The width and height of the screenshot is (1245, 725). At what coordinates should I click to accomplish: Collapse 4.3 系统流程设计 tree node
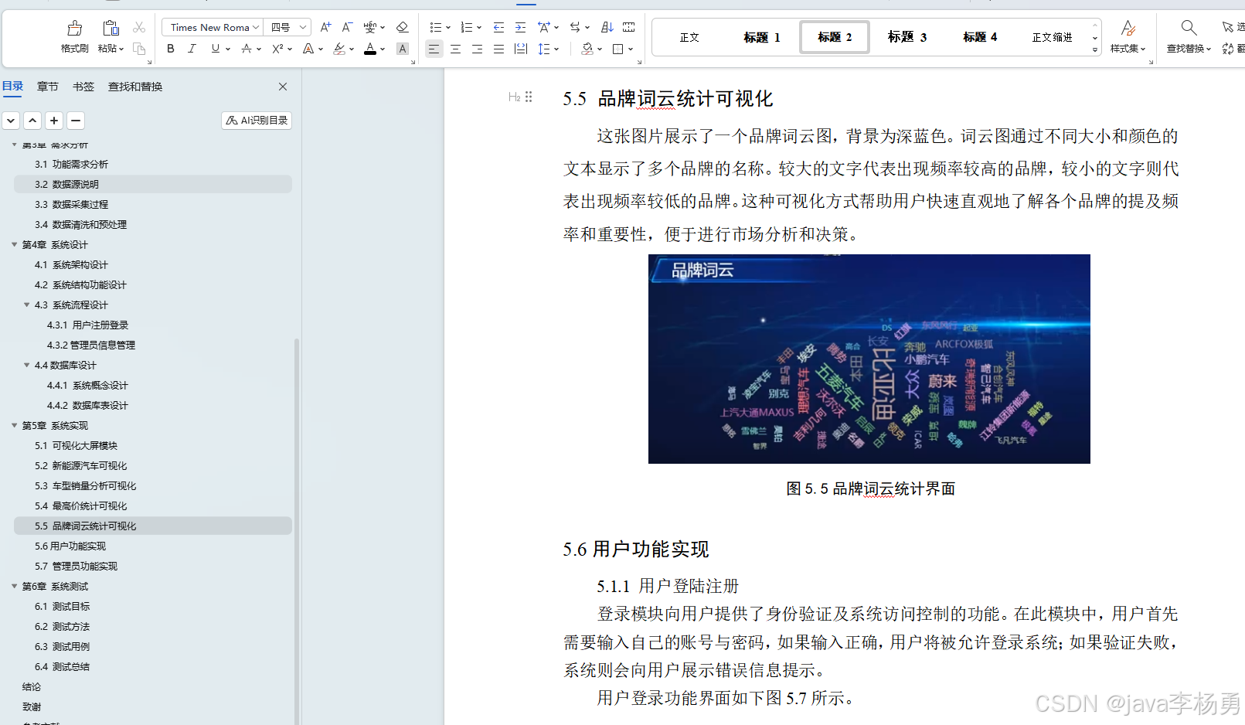coord(26,305)
